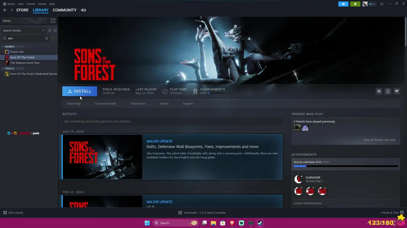Open the 4U profile section
Viewport: 407px width, 228px height.
click(x=83, y=10)
